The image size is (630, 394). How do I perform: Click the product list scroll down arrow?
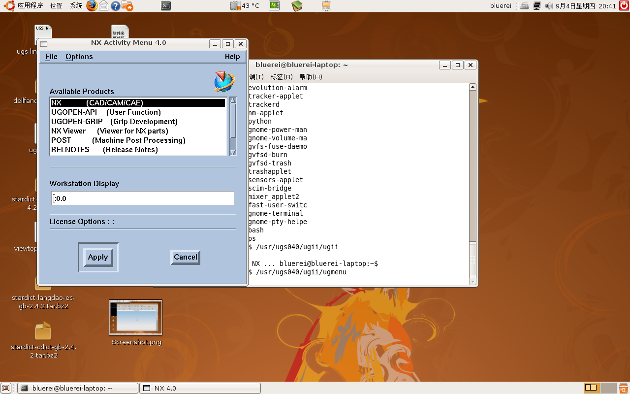click(233, 152)
